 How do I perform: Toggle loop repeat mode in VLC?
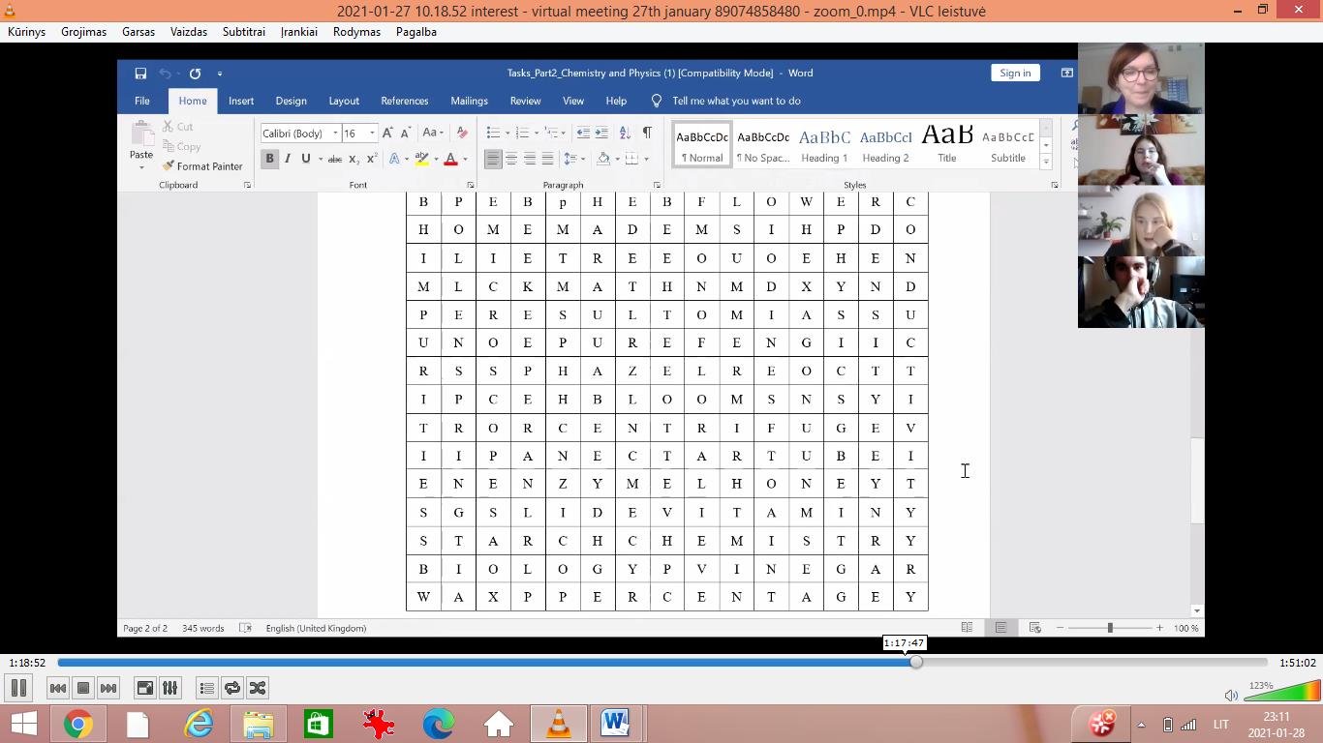click(x=232, y=688)
